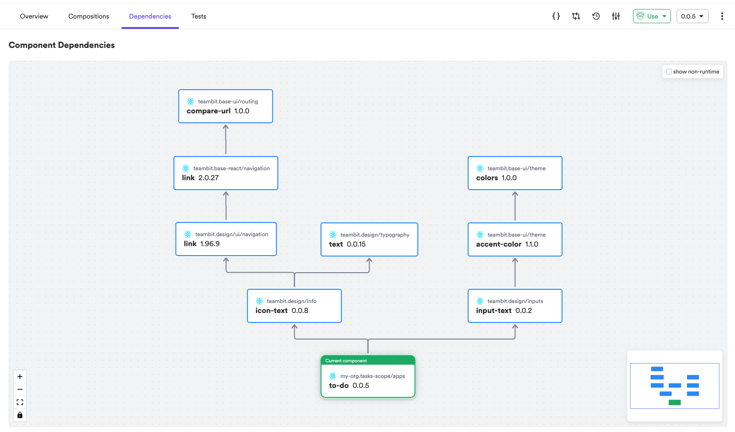Image resolution: width=735 pixels, height=432 pixels.
Task: Open the three-dot more options menu
Action: 722,16
